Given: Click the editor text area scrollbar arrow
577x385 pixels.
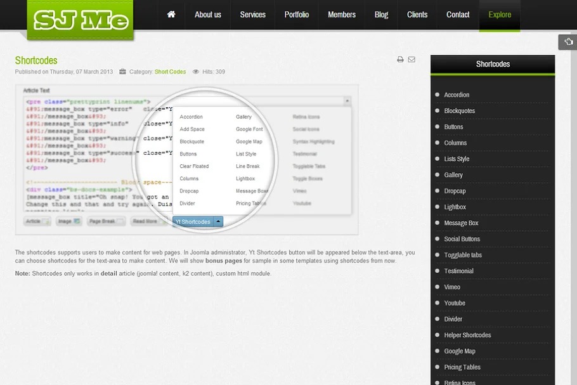Looking at the screenshot, I should point(347,101).
